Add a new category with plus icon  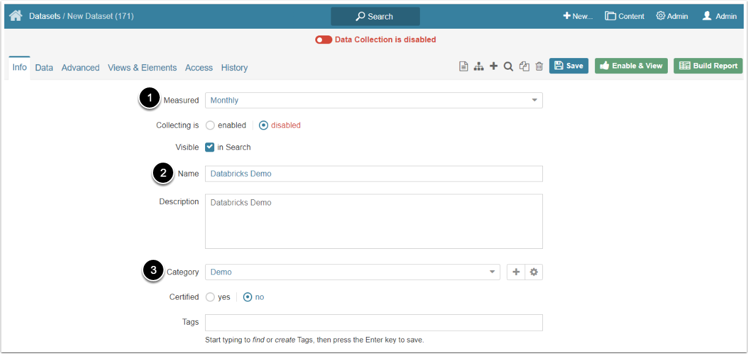516,272
